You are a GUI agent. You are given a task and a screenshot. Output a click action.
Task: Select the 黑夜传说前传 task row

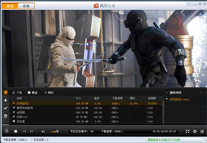(x=87, y=108)
